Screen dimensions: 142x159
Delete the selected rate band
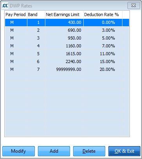click(x=89, y=151)
